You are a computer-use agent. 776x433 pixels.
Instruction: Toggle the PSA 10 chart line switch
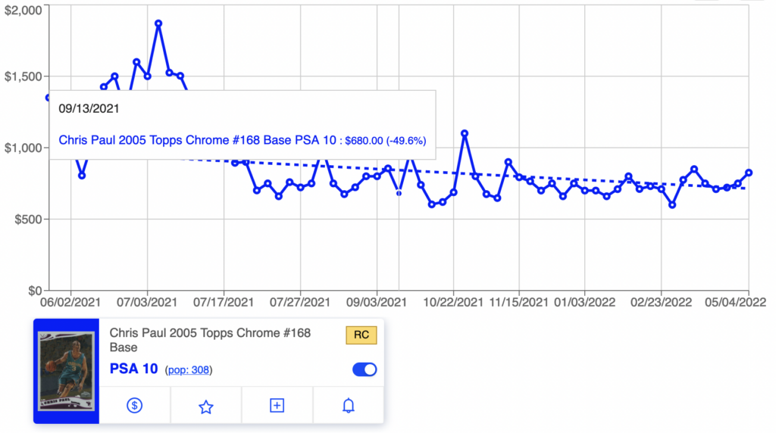(365, 369)
